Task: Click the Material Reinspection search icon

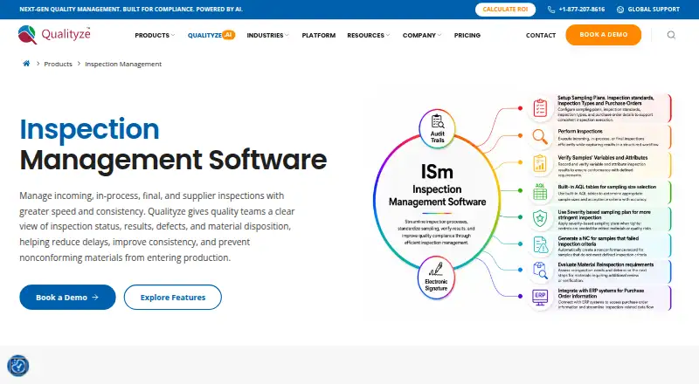Action: 540,271
